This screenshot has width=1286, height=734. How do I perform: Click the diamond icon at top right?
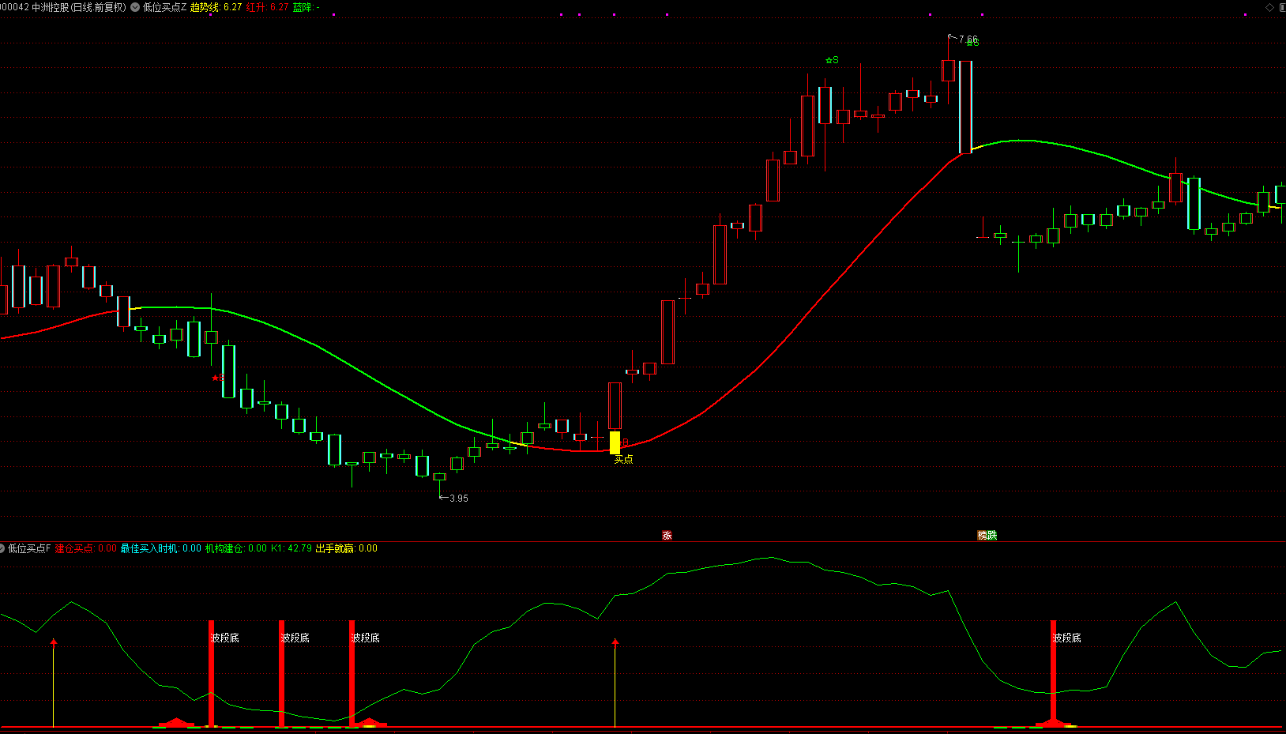click(x=1270, y=7)
